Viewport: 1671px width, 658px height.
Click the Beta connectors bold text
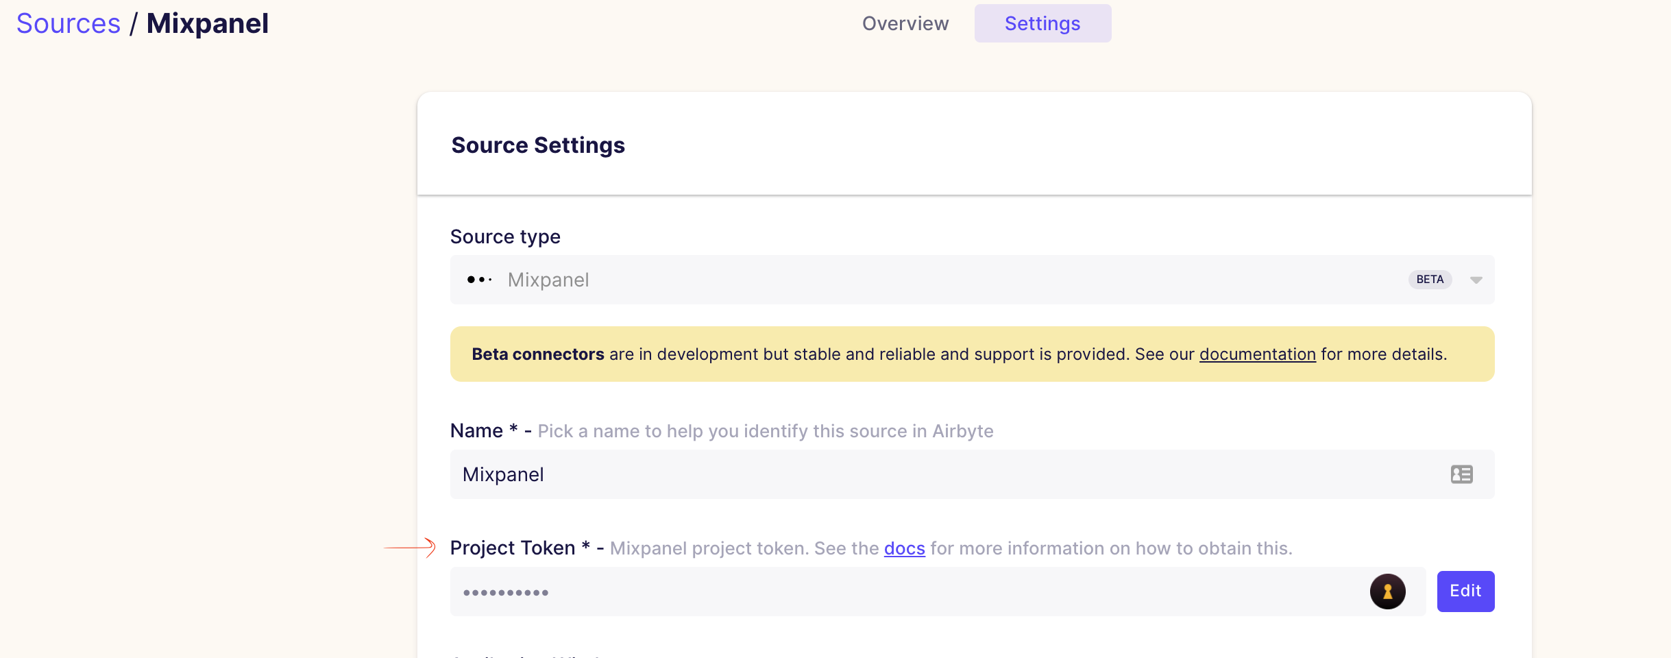[x=538, y=354]
